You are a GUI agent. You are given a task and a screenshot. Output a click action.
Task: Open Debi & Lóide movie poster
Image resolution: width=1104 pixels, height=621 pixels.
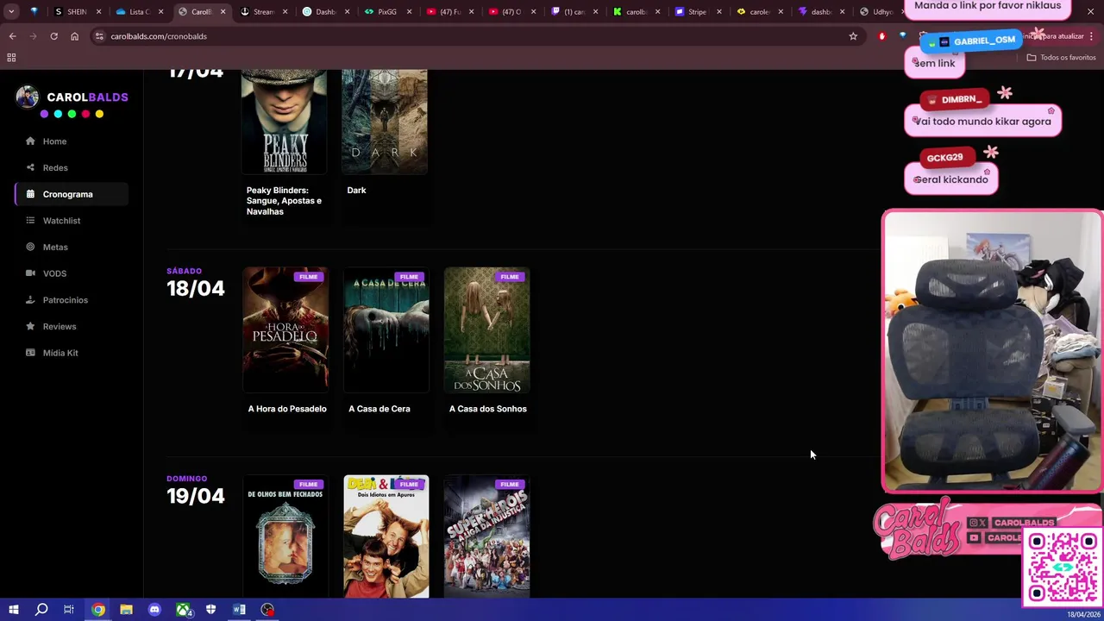[x=386, y=536]
